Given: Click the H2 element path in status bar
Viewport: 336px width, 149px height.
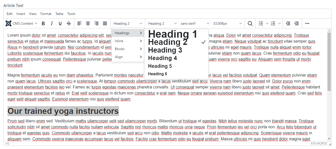Looking at the screenshot, I should (7, 144).
